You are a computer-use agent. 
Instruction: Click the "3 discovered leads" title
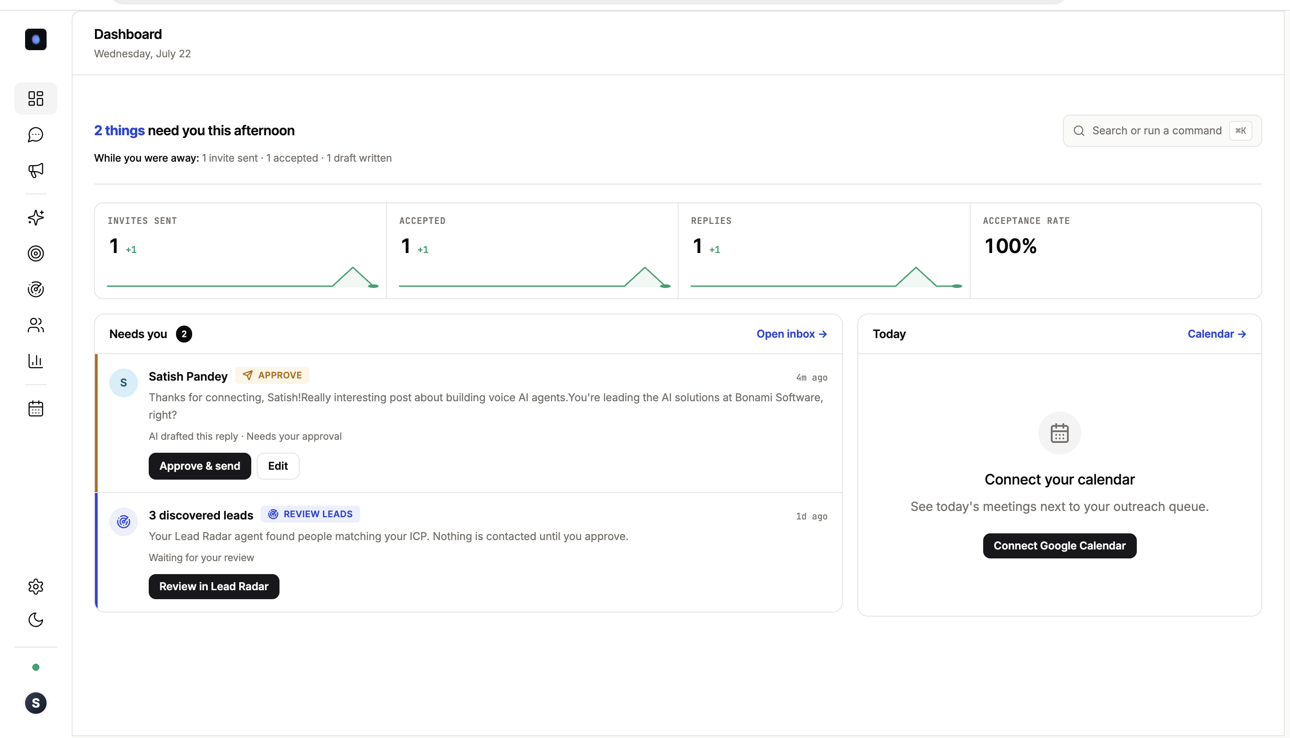pos(201,515)
